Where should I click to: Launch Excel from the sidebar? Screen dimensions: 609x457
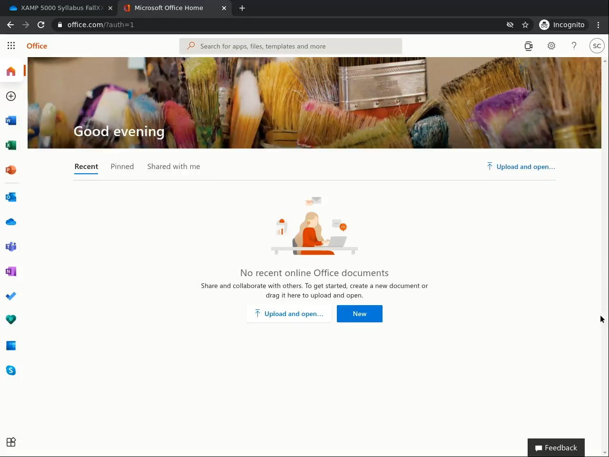(x=11, y=145)
